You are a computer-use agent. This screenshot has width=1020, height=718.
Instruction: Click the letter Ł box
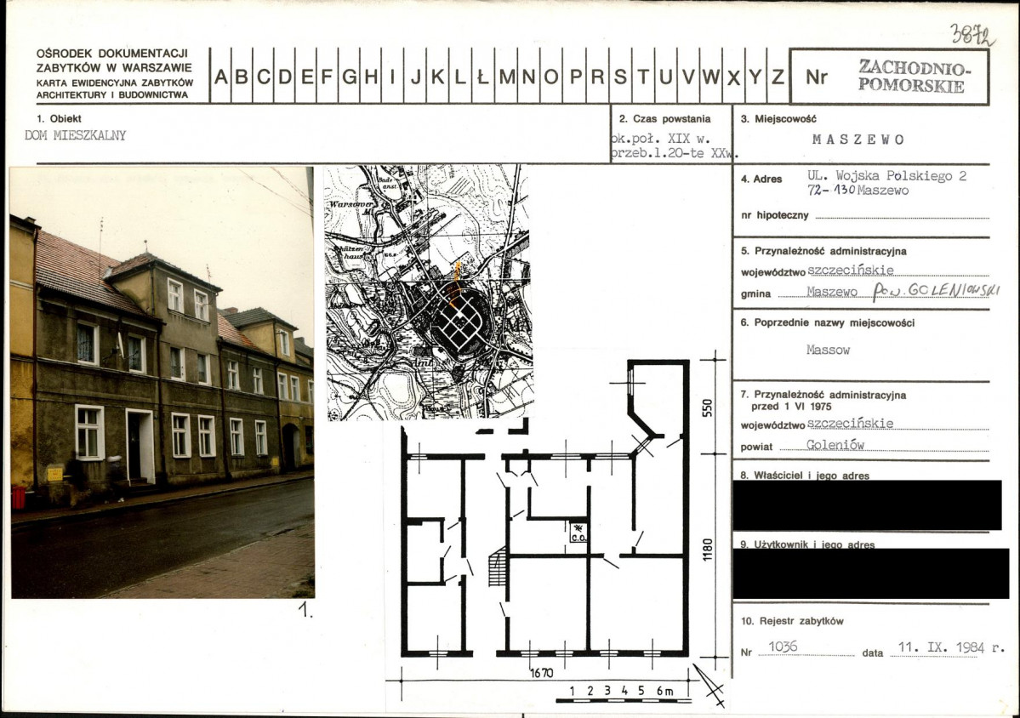[482, 76]
